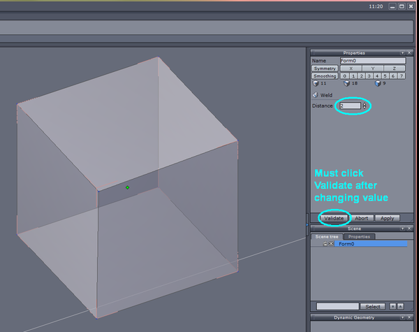The width and height of the screenshot is (419, 332).
Task: Set smoothing level to 4
Action: [377, 76]
